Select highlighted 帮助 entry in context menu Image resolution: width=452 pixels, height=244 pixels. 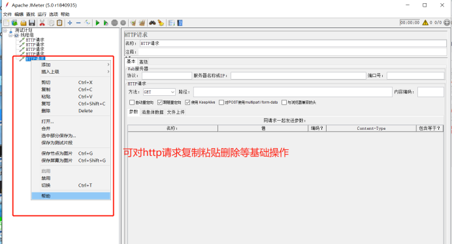(x=71, y=196)
